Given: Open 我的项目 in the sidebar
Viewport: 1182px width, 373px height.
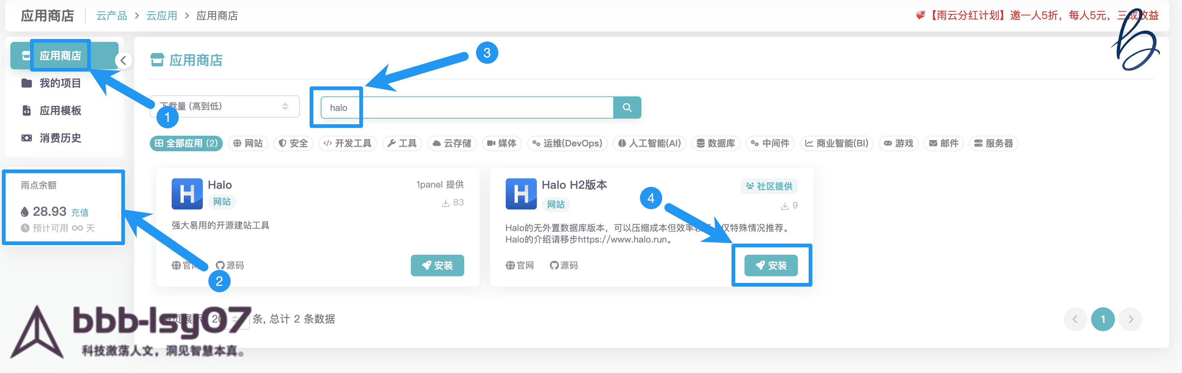Looking at the screenshot, I should tap(60, 83).
